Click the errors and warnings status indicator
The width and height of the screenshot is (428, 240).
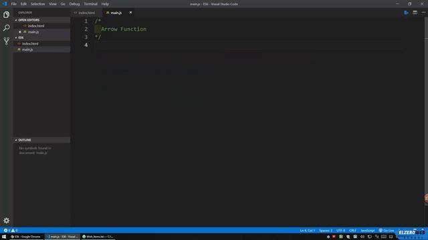[x=11, y=231]
